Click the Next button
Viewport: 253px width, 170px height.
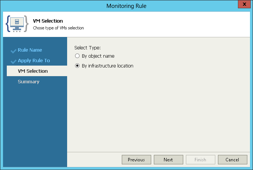click(168, 160)
